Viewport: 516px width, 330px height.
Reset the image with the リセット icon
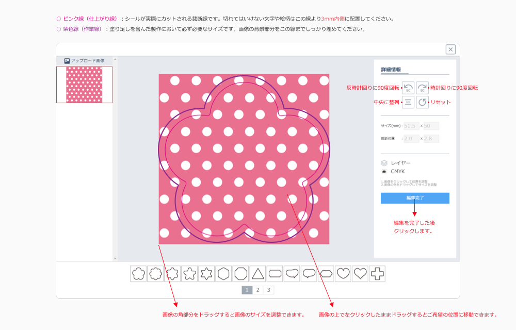pos(422,102)
